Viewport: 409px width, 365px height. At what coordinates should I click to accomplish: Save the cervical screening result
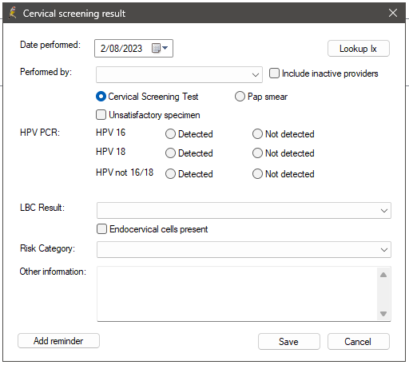coord(289,342)
